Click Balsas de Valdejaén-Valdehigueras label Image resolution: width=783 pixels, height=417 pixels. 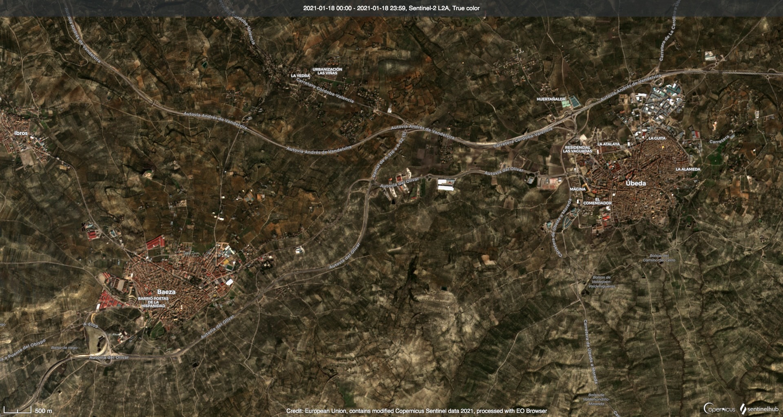pyautogui.click(x=602, y=282)
